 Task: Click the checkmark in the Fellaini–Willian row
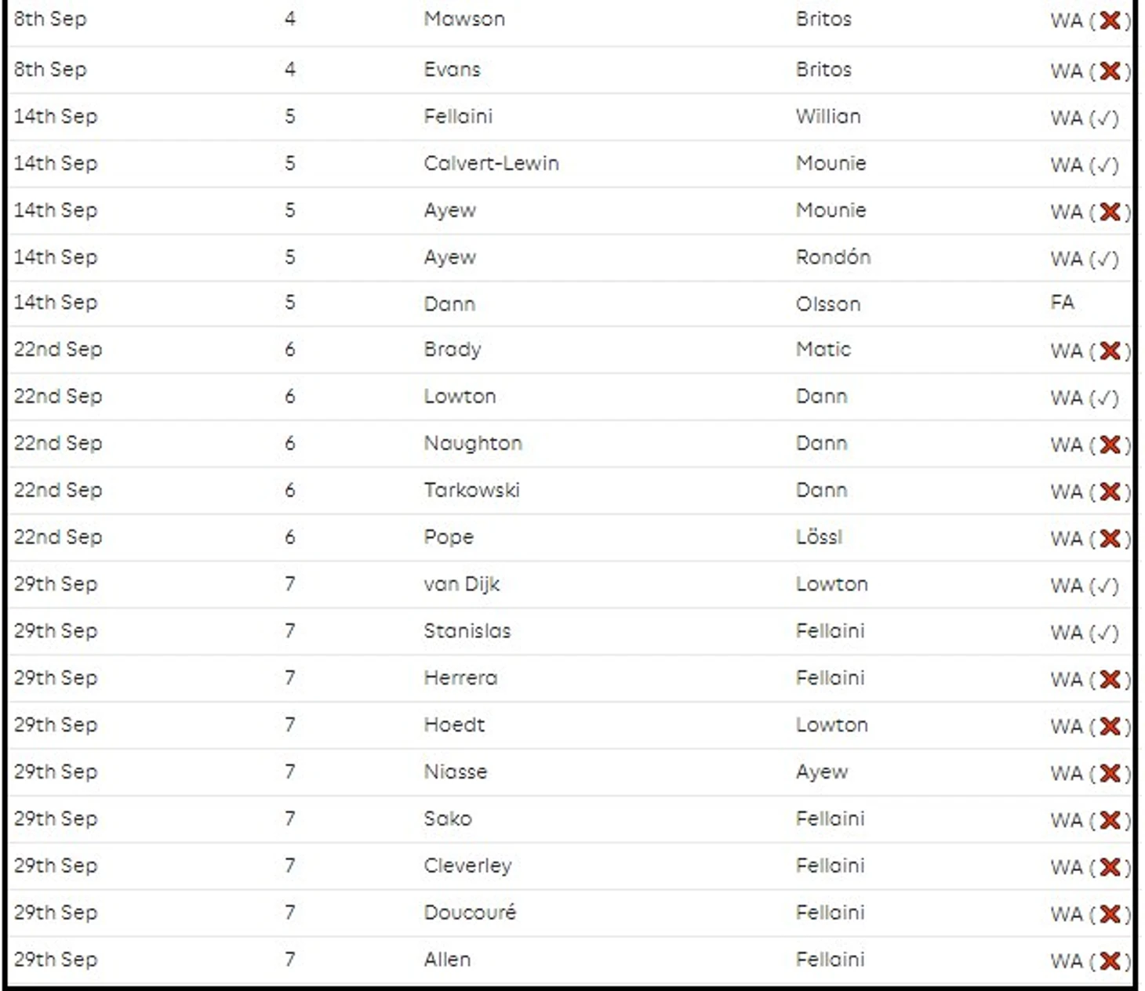[1104, 118]
